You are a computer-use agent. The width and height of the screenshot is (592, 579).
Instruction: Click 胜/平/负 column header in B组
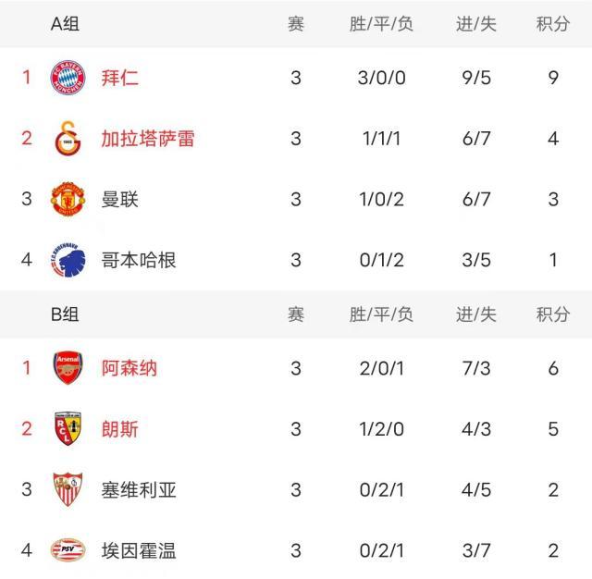[381, 314]
